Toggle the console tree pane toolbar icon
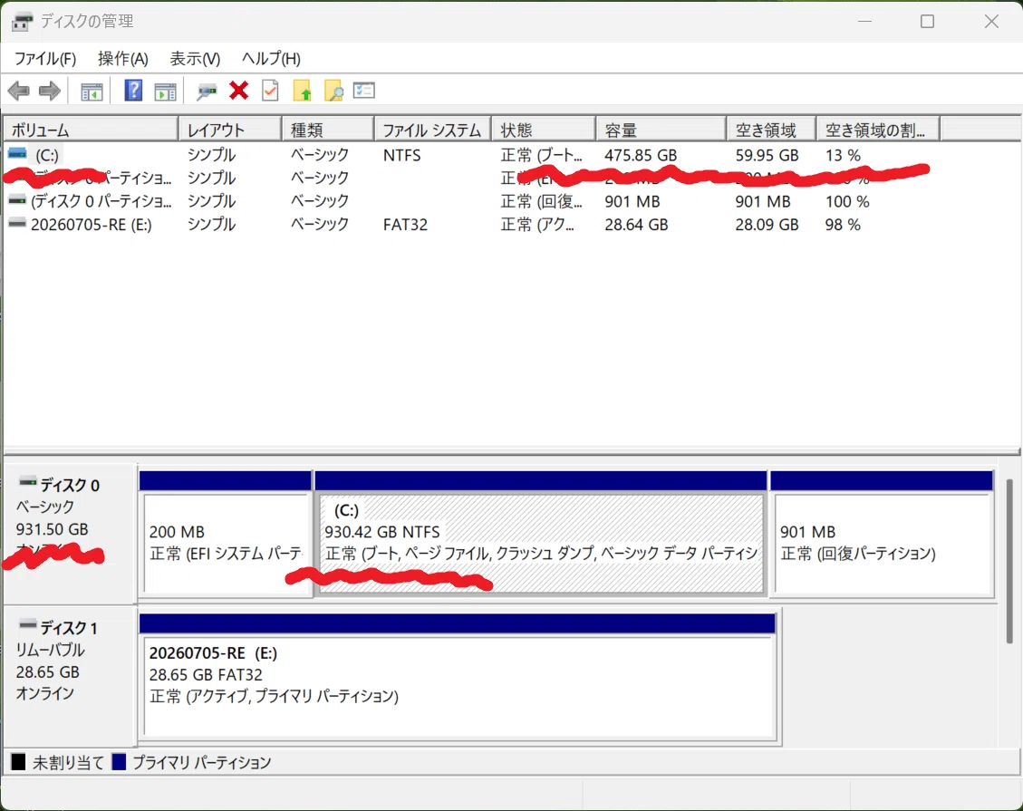This screenshot has width=1023, height=811. tap(92, 92)
